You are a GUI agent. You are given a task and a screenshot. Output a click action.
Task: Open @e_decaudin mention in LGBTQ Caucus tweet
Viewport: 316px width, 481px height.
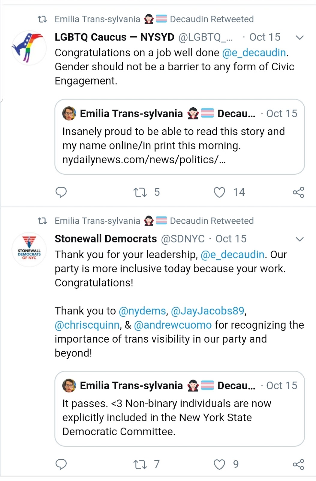pos(254,53)
